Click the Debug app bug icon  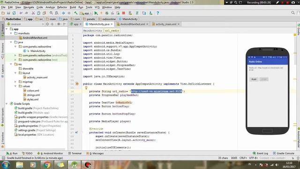[x=107, y=13]
